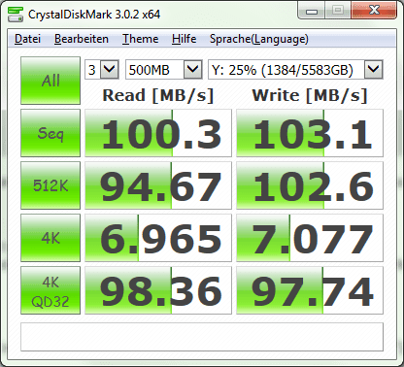
Task: Start the 4K QD32 benchmark test
Action: [x=50, y=290]
